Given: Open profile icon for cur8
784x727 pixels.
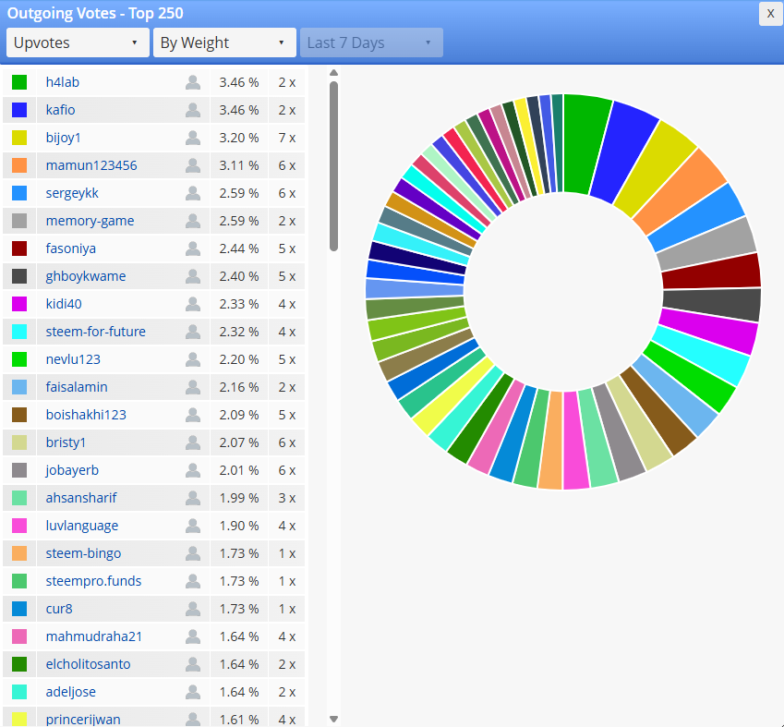Looking at the screenshot, I should 193,609.
